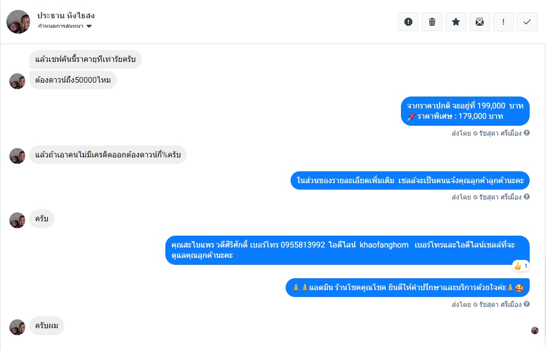Star this conversation as important
Screen dimensions: 546x350
coord(456,22)
